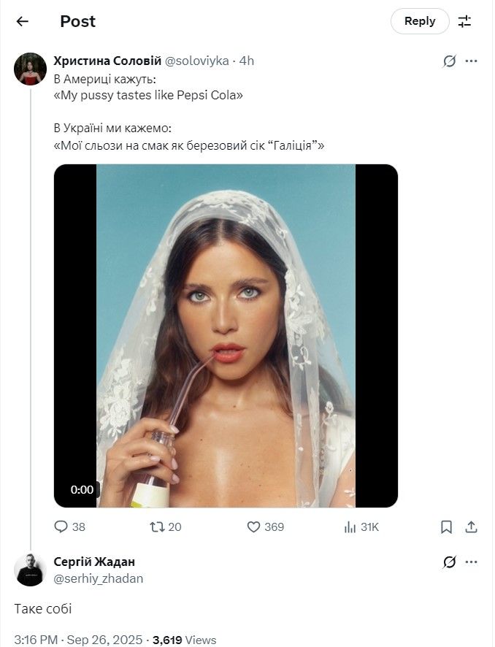The height and width of the screenshot is (647, 495).
Task: Bookmark Христина Соловій's post
Action: click(x=447, y=527)
